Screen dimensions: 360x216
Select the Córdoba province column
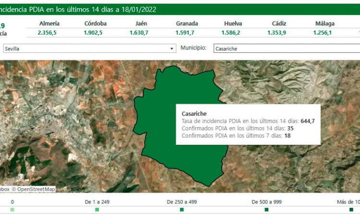coord(96,24)
